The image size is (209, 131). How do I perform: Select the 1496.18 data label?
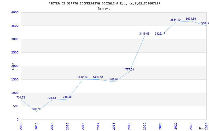pyautogui.click(x=98, y=77)
